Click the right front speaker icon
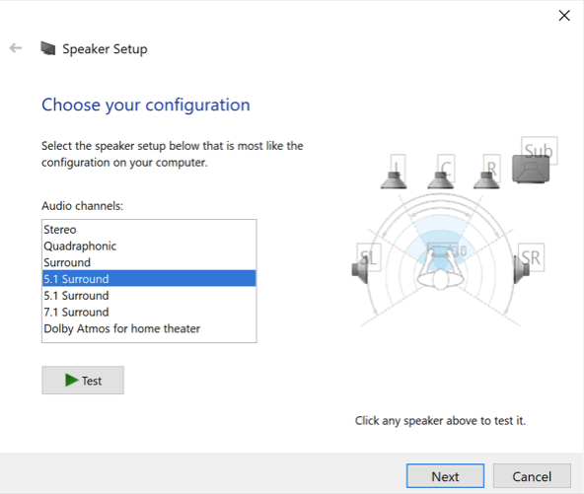 click(486, 179)
